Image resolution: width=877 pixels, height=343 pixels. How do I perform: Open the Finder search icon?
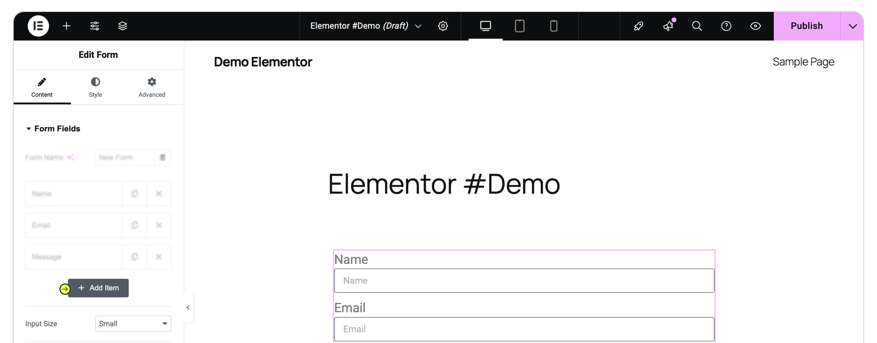coord(697,26)
